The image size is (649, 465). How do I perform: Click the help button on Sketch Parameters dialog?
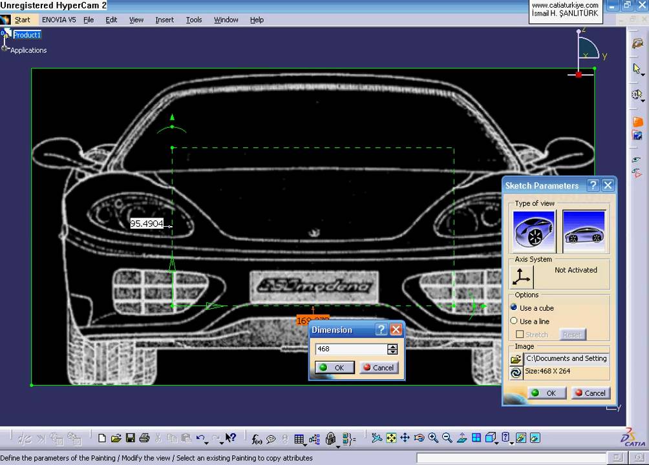click(x=593, y=185)
